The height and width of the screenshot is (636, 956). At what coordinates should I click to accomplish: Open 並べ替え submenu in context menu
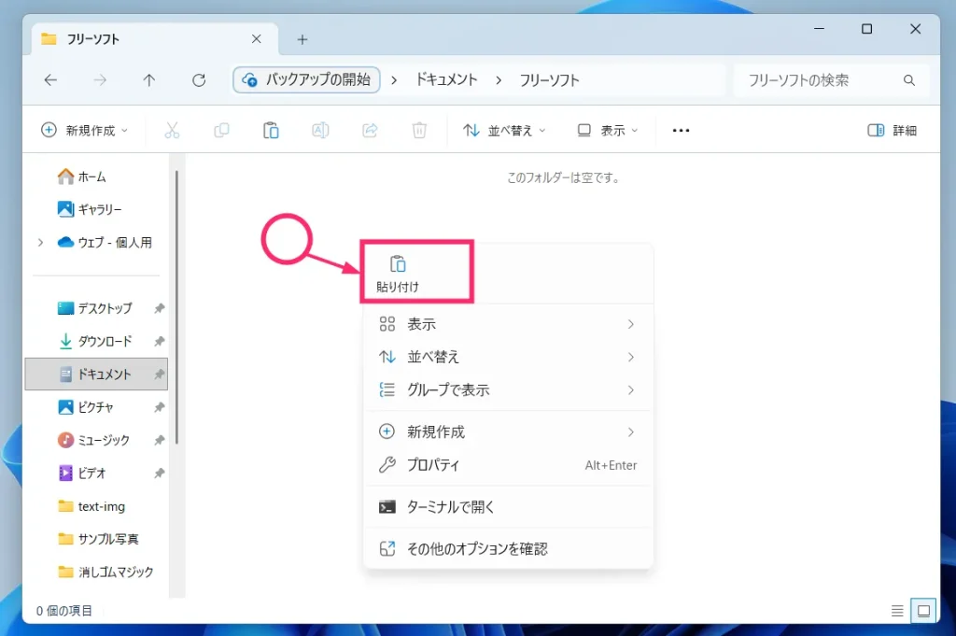coord(507,357)
